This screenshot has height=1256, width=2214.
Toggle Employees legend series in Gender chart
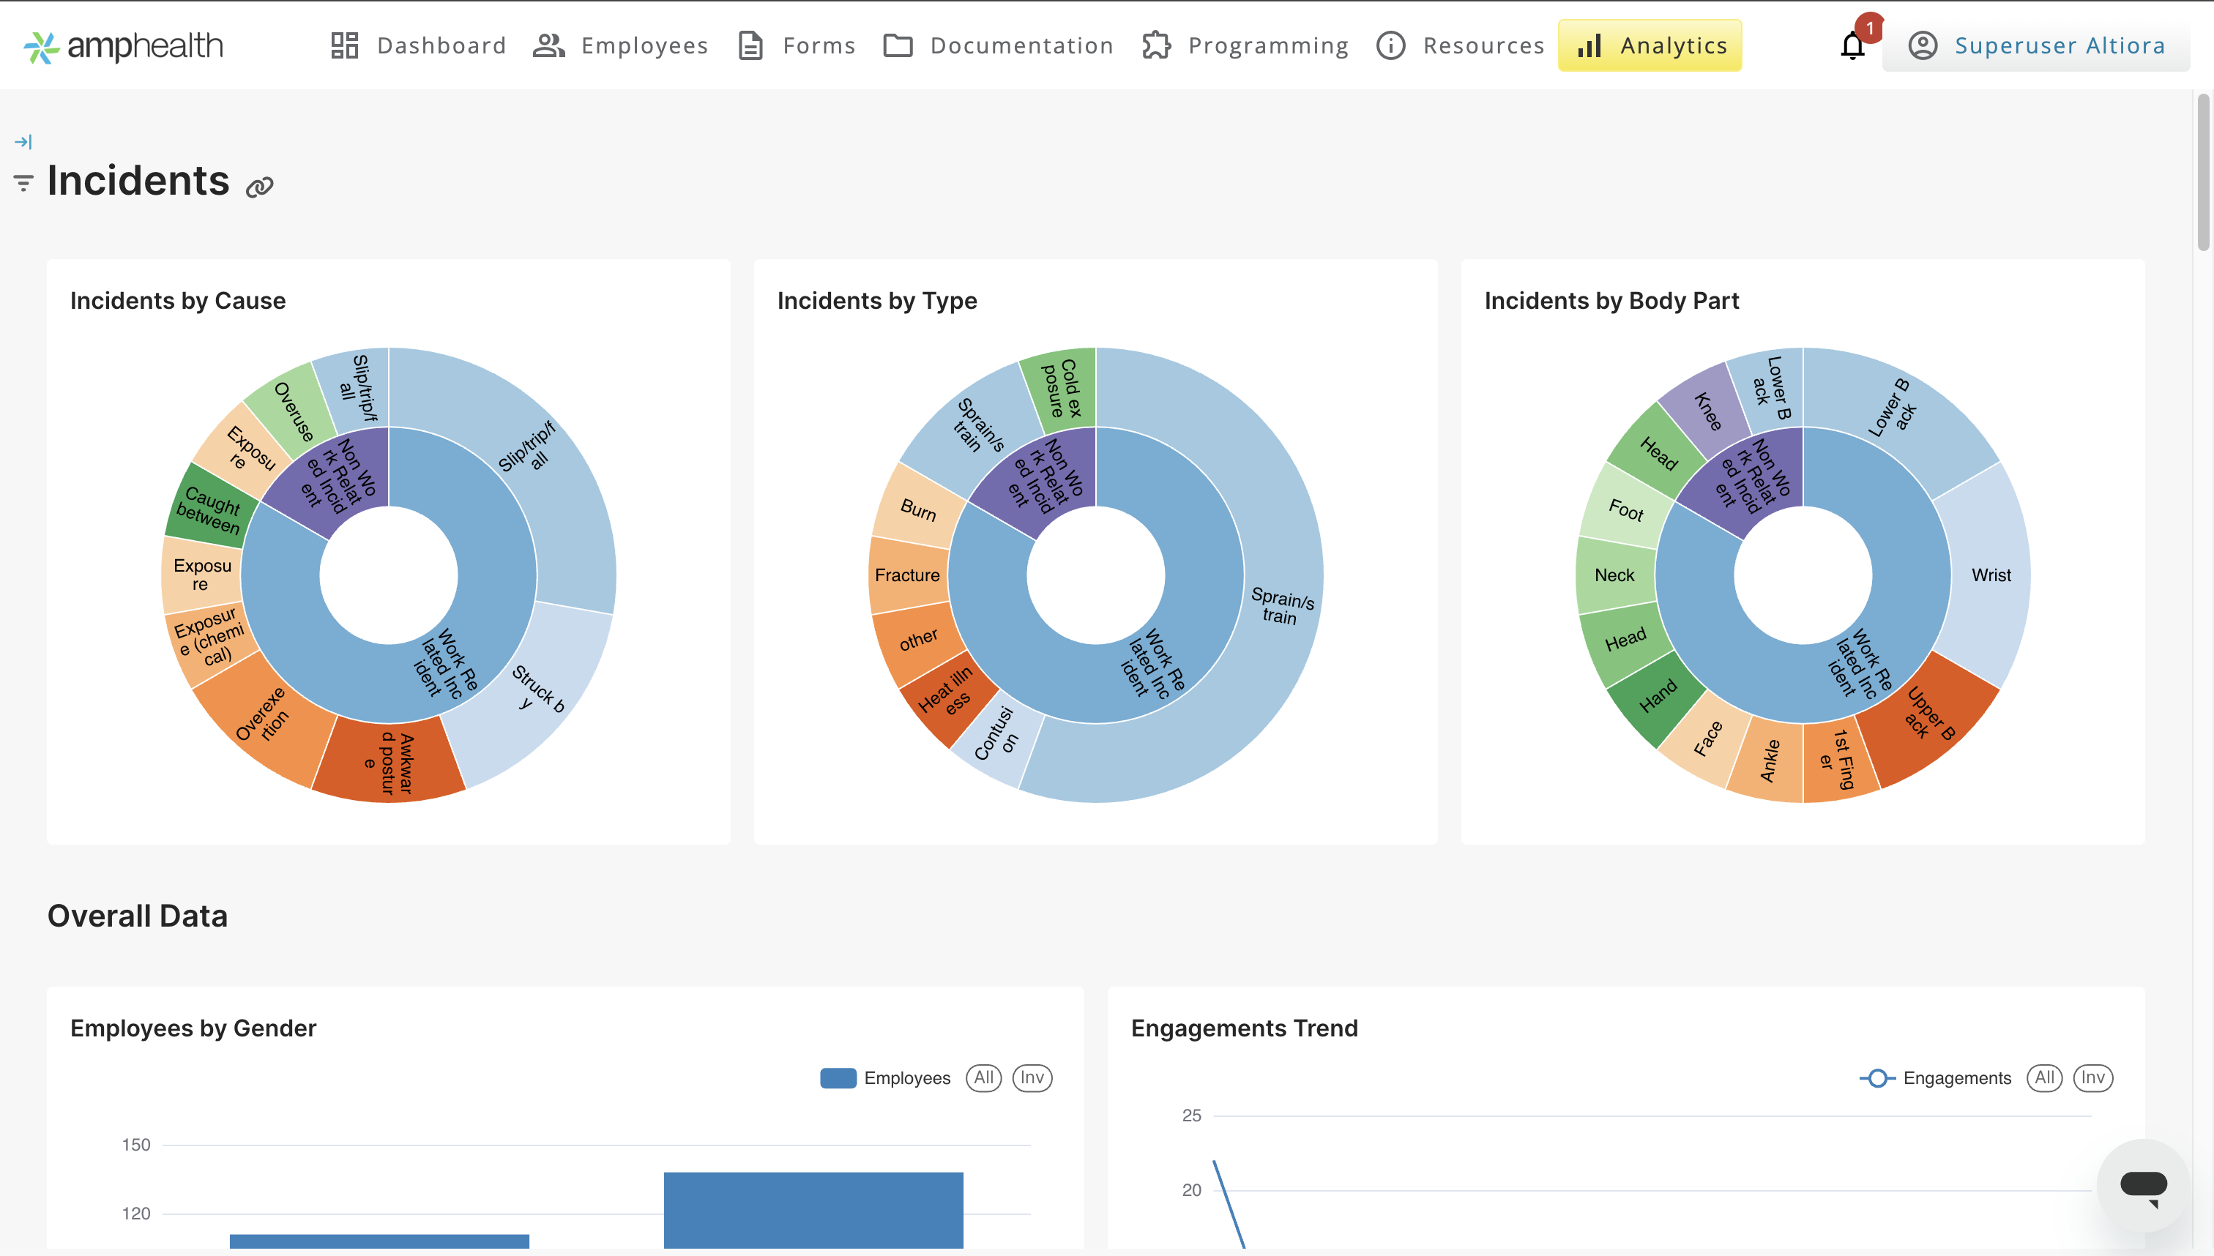(885, 1078)
